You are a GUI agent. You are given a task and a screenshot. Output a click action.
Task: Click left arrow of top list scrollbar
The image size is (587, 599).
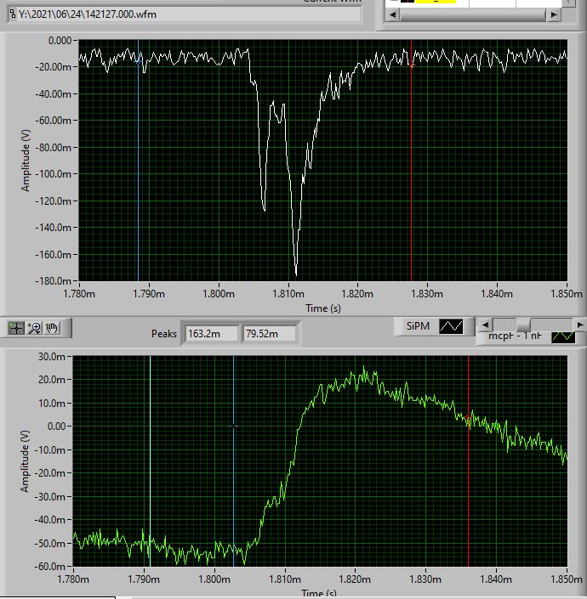392,15
